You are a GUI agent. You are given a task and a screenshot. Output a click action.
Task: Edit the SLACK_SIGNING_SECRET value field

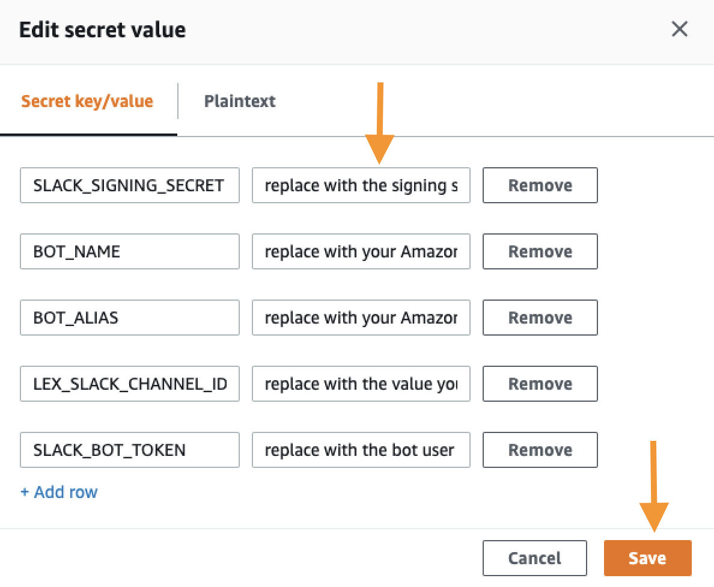point(361,185)
